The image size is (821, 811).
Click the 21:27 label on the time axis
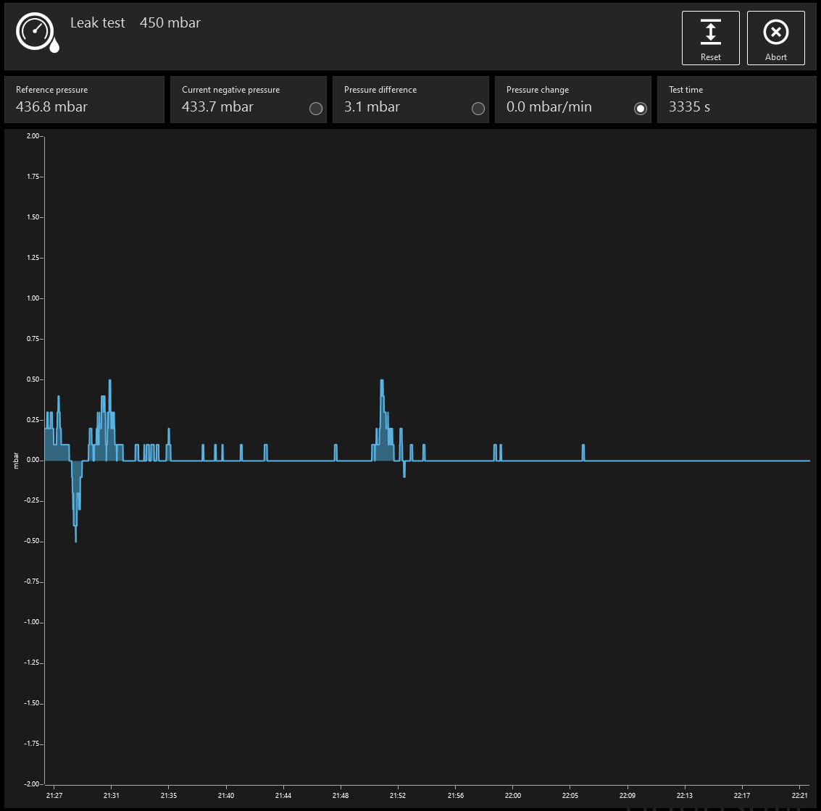click(x=54, y=796)
